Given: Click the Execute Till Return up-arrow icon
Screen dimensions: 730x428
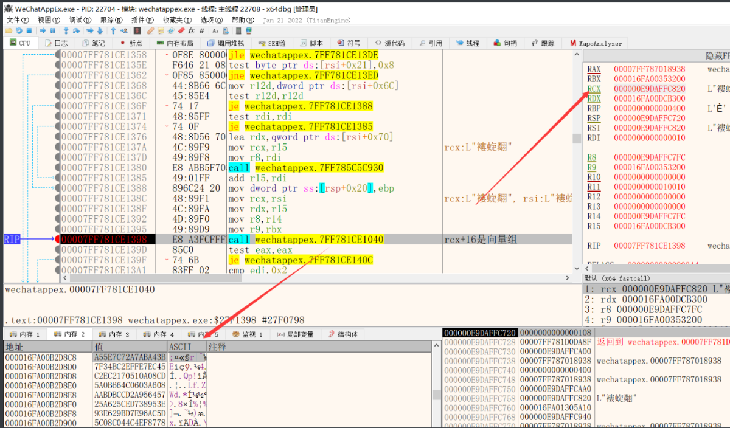Looking at the screenshot, I should tap(113, 30).
